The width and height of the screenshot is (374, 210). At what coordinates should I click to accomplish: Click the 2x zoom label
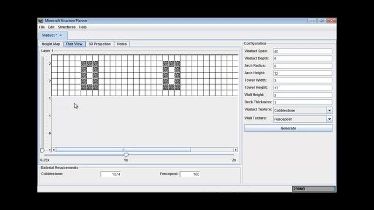coord(234,160)
